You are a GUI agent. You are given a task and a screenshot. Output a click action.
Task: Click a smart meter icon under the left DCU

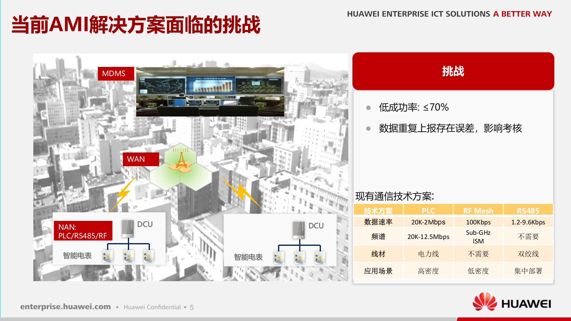pos(109,256)
